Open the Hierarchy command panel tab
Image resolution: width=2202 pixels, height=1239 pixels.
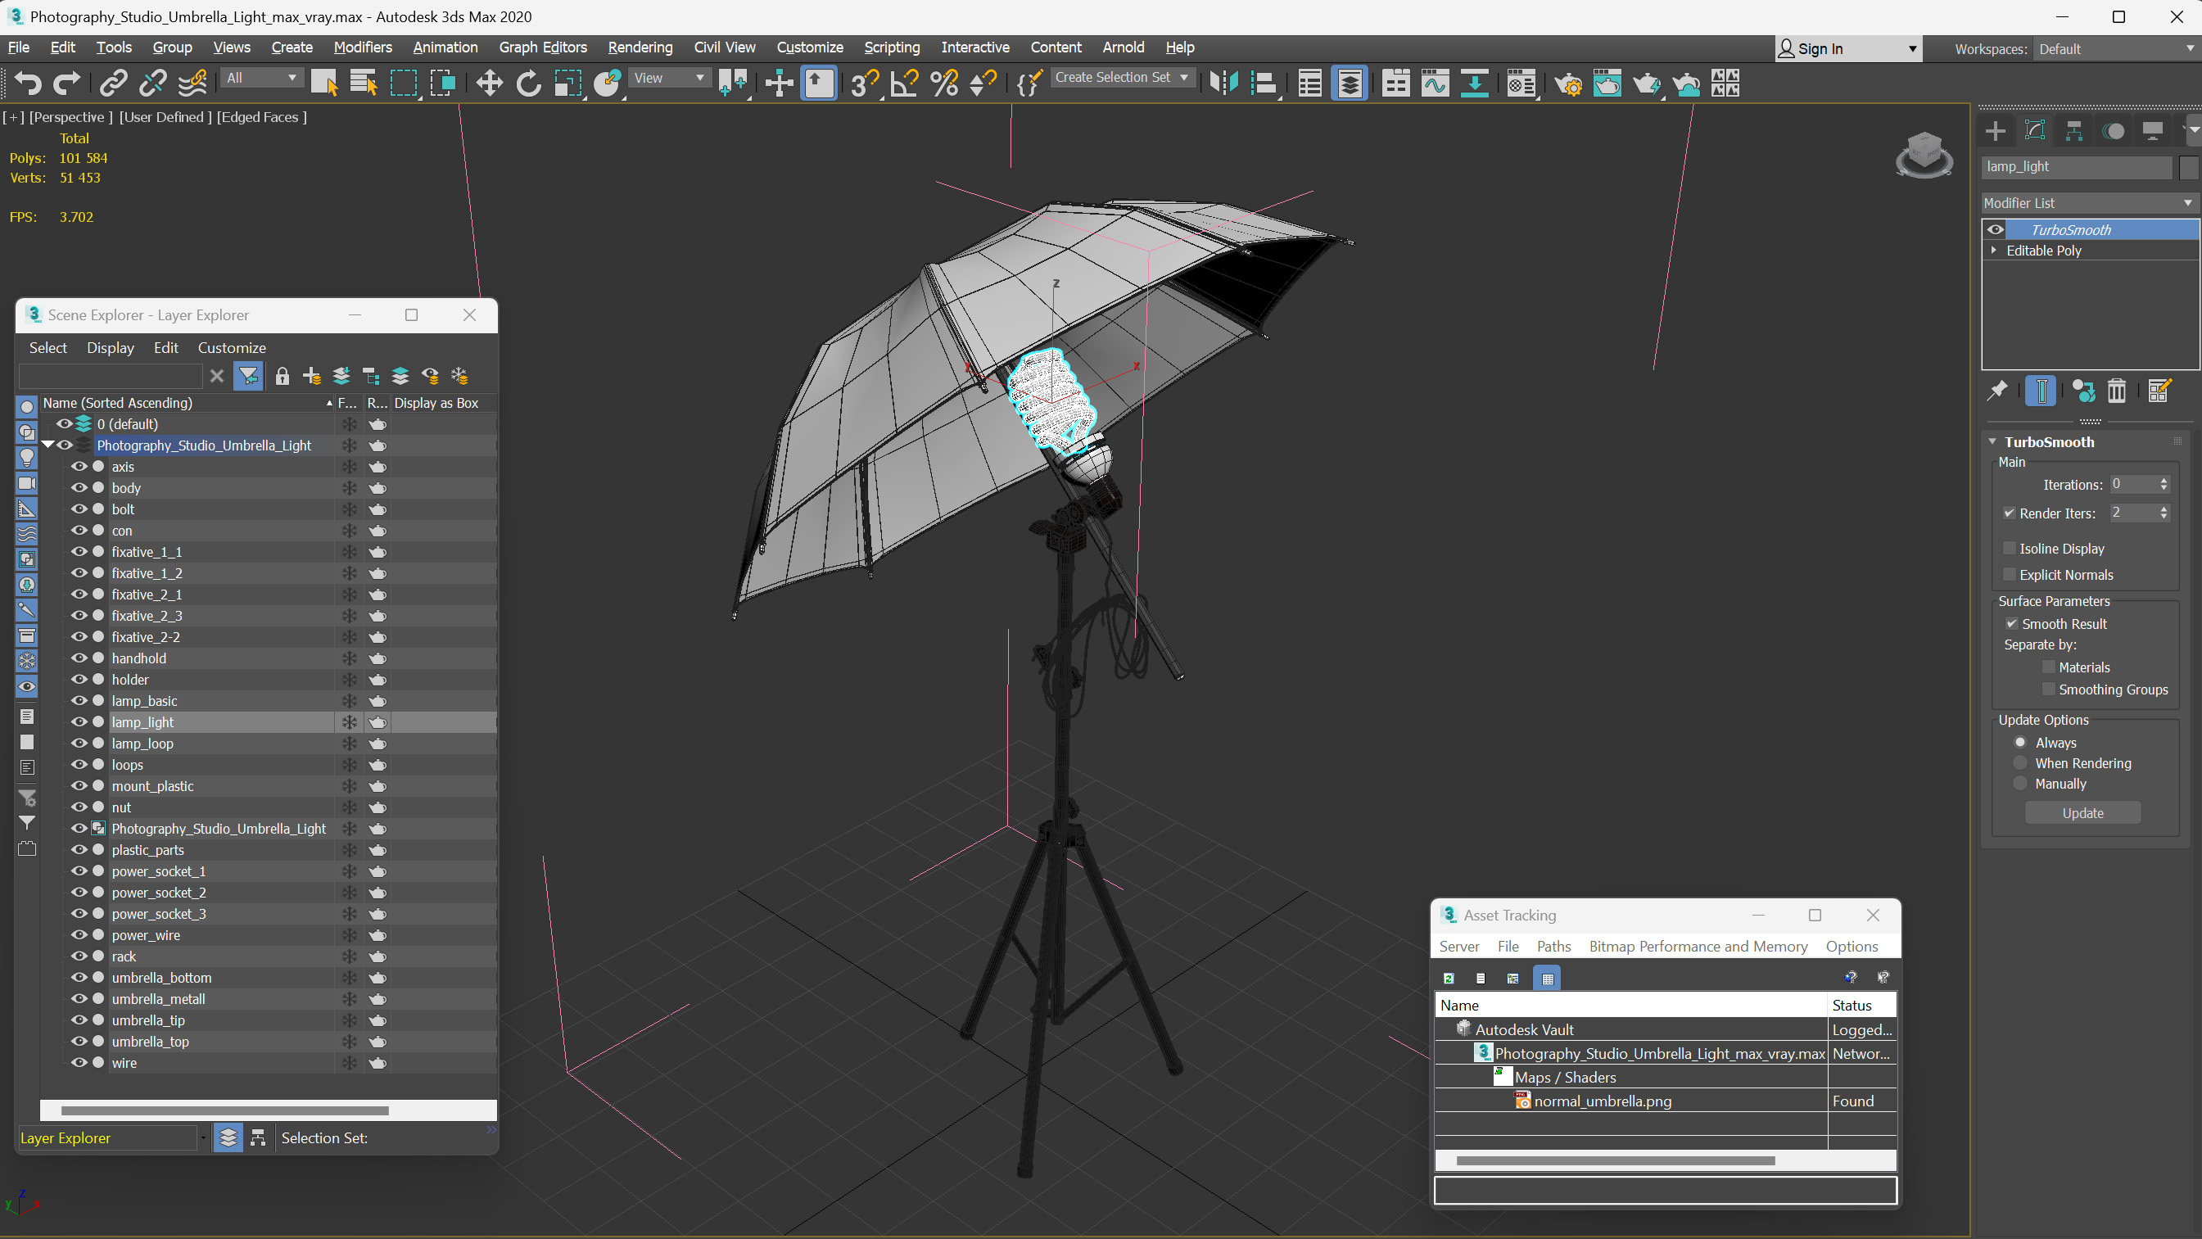2073,131
